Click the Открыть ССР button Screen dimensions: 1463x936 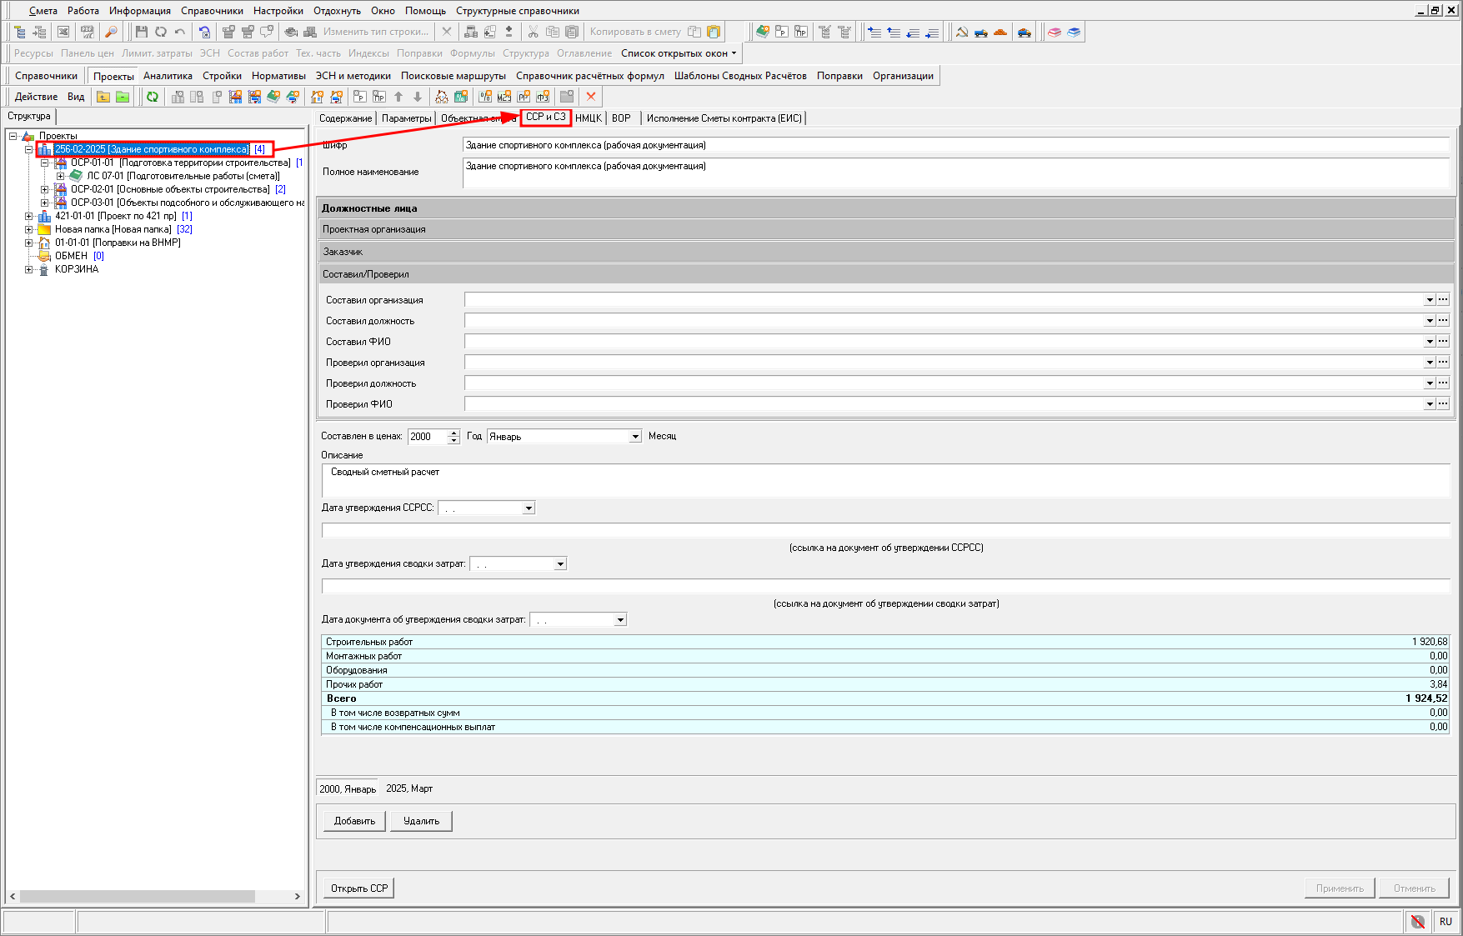[358, 888]
